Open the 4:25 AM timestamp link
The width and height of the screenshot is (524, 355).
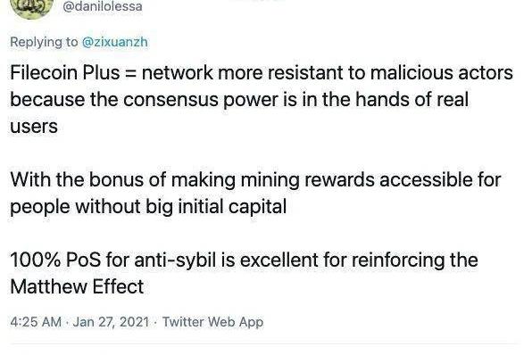[x=36, y=322]
